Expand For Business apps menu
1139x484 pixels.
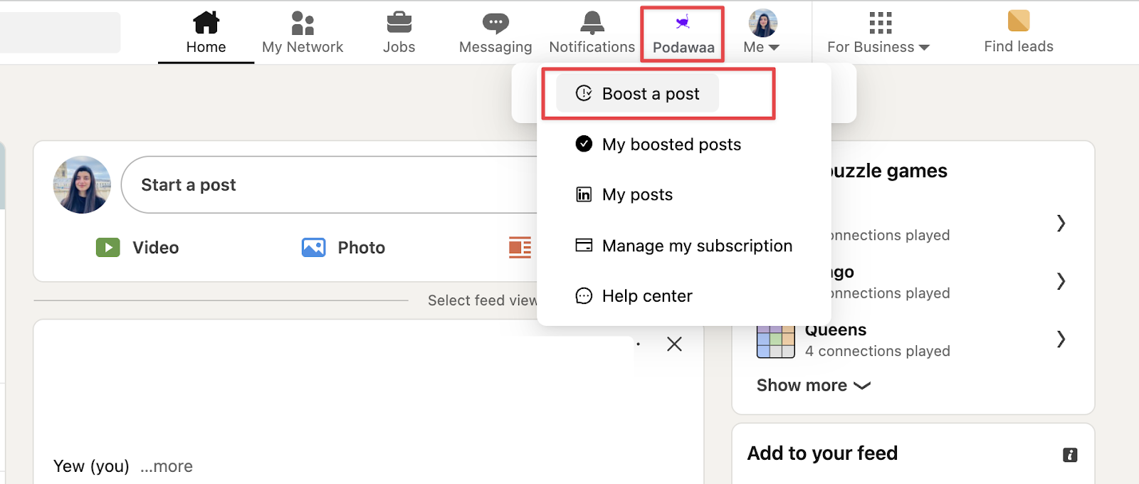point(879,33)
